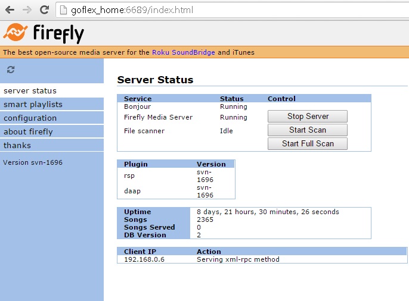Reload the page with browser refresh icon
The image size is (409, 301).
pos(44,10)
